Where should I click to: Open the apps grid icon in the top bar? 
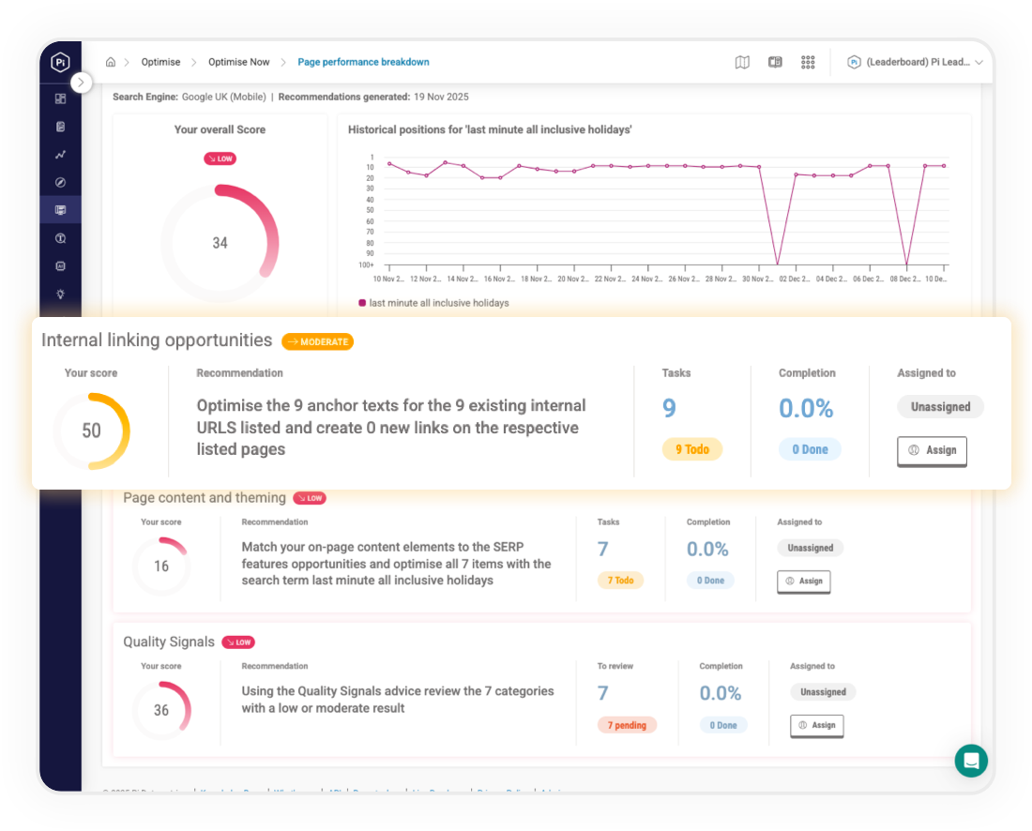tap(808, 62)
